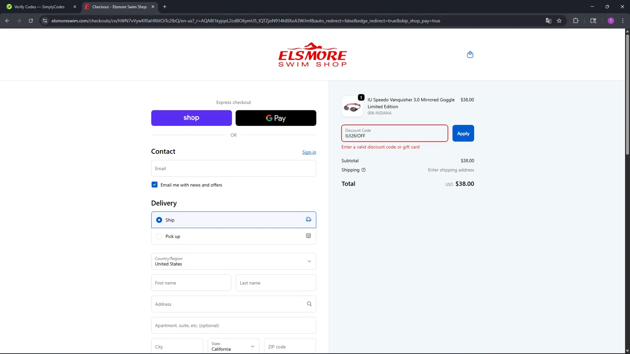Click the 006-INDIANA variant text
The height and width of the screenshot is (354, 630).
[x=380, y=113]
